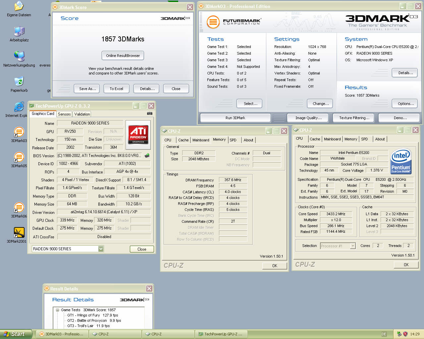Viewport: 424px width, 339px height.
Task: Click TechPowerUp GPU-Z taskbar button
Action: 221,334
